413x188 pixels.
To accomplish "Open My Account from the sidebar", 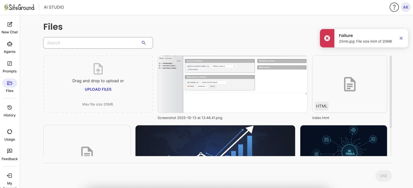I will point(10,180).
